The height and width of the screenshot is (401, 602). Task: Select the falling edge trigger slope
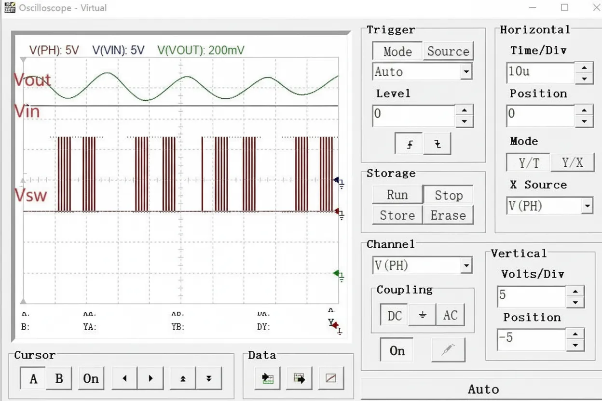(437, 143)
